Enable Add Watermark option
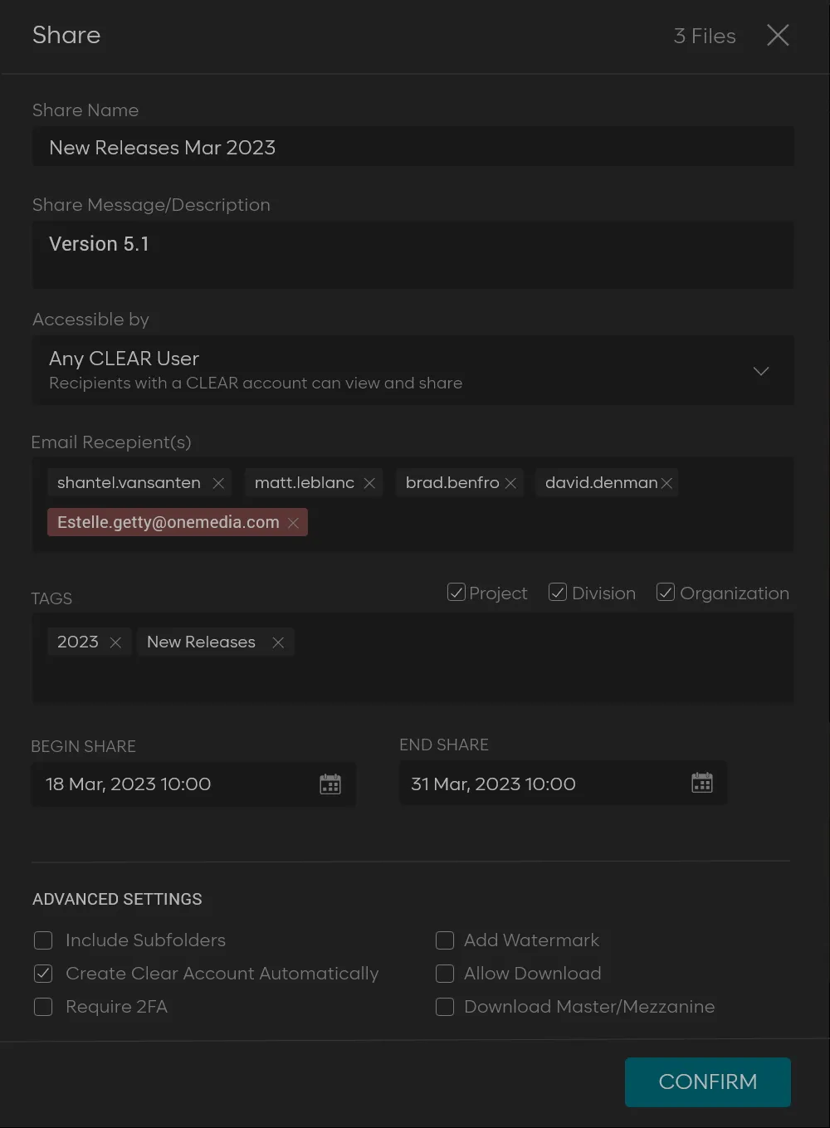Screen dimensions: 830x1128 pos(445,940)
